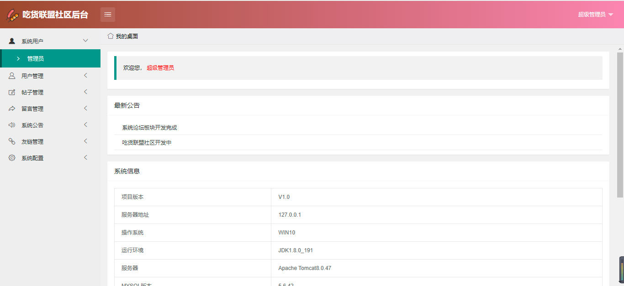Click the 系统配置 gear icon

(x=12, y=158)
